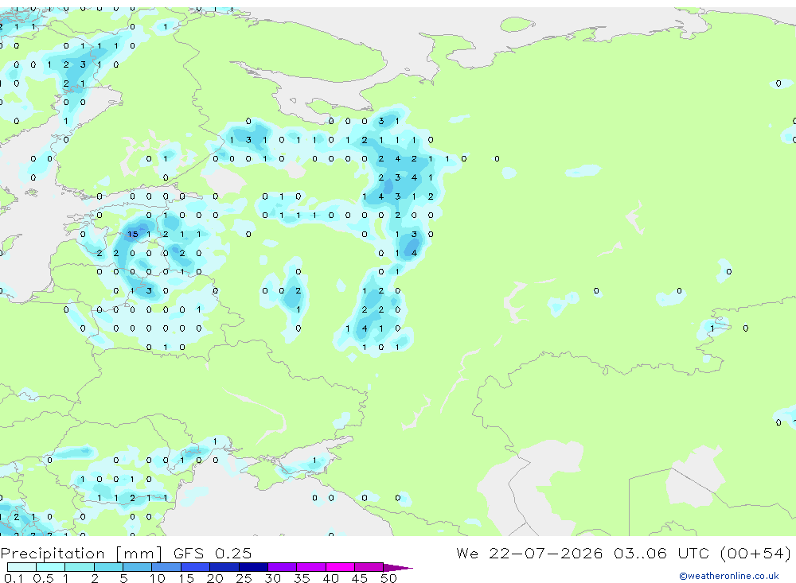Open the weatheronline.co.uk copyright link
Screen dimensions: 796x583
[729, 576]
